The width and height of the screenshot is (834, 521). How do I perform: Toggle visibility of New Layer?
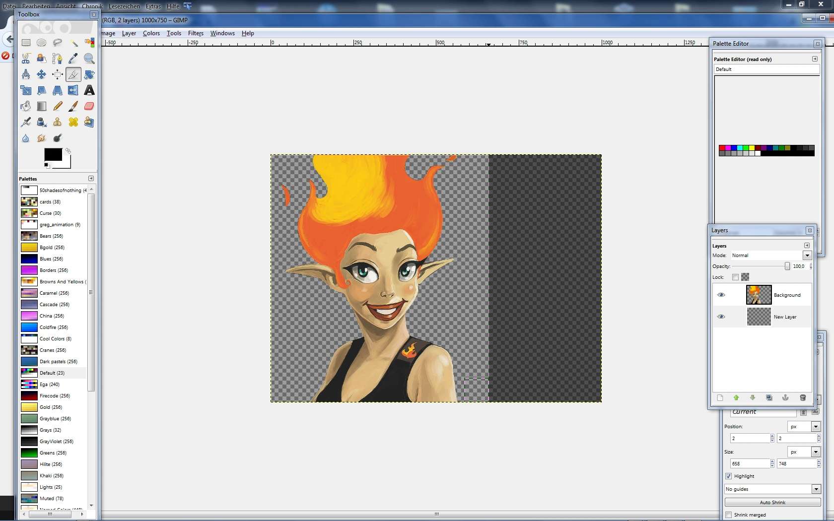coord(721,317)
